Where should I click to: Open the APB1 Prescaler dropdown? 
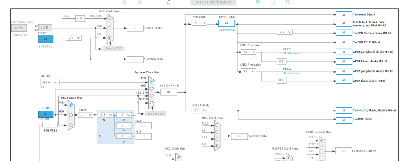click(248, 52)
